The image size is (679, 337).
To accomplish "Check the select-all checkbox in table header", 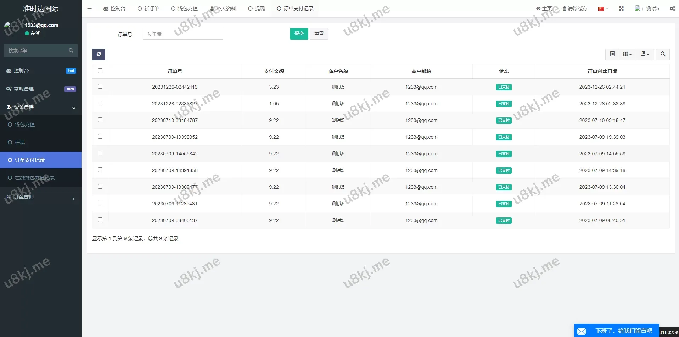I will tap(100, 71).
